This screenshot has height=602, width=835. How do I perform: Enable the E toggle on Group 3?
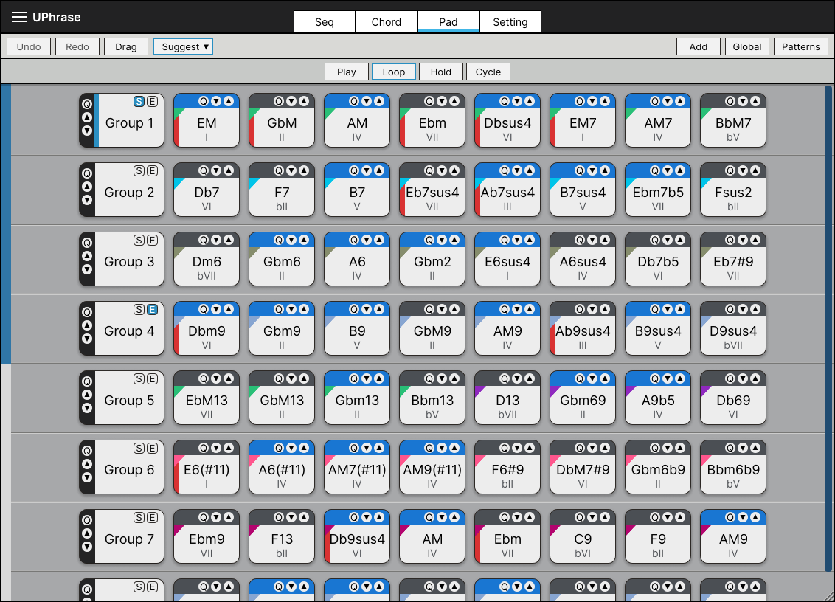click(x=152, y=240)
